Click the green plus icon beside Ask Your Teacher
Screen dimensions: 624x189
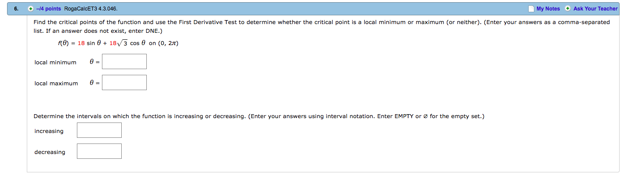pos(568,9)
